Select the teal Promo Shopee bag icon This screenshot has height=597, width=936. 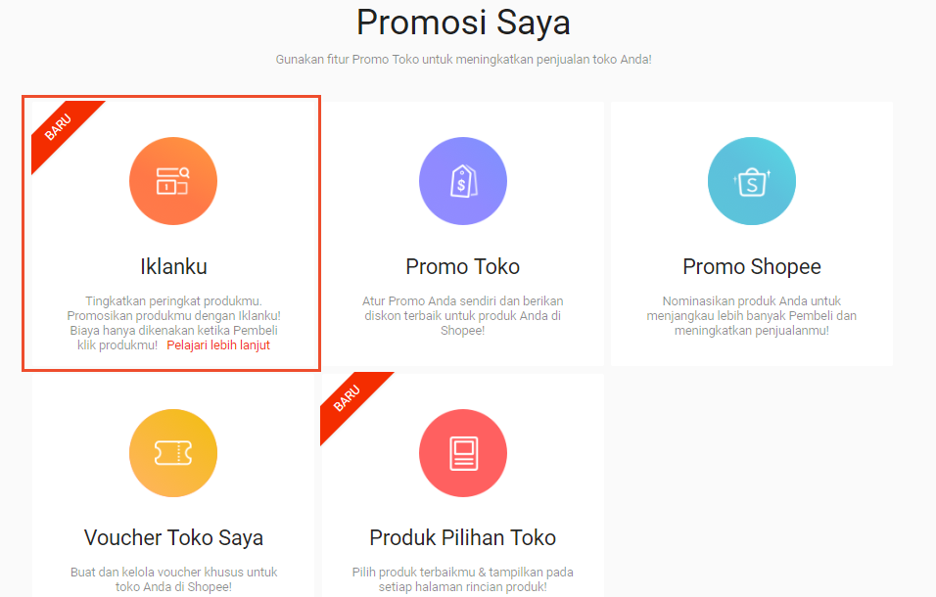752,181
